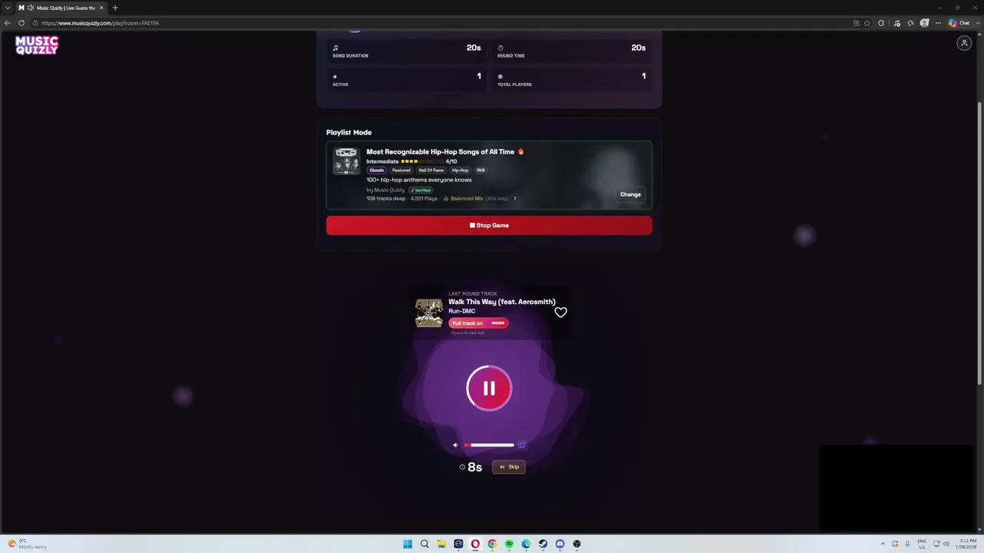
Task: Open full track link for Walk This Way
Action: (478, 323)
